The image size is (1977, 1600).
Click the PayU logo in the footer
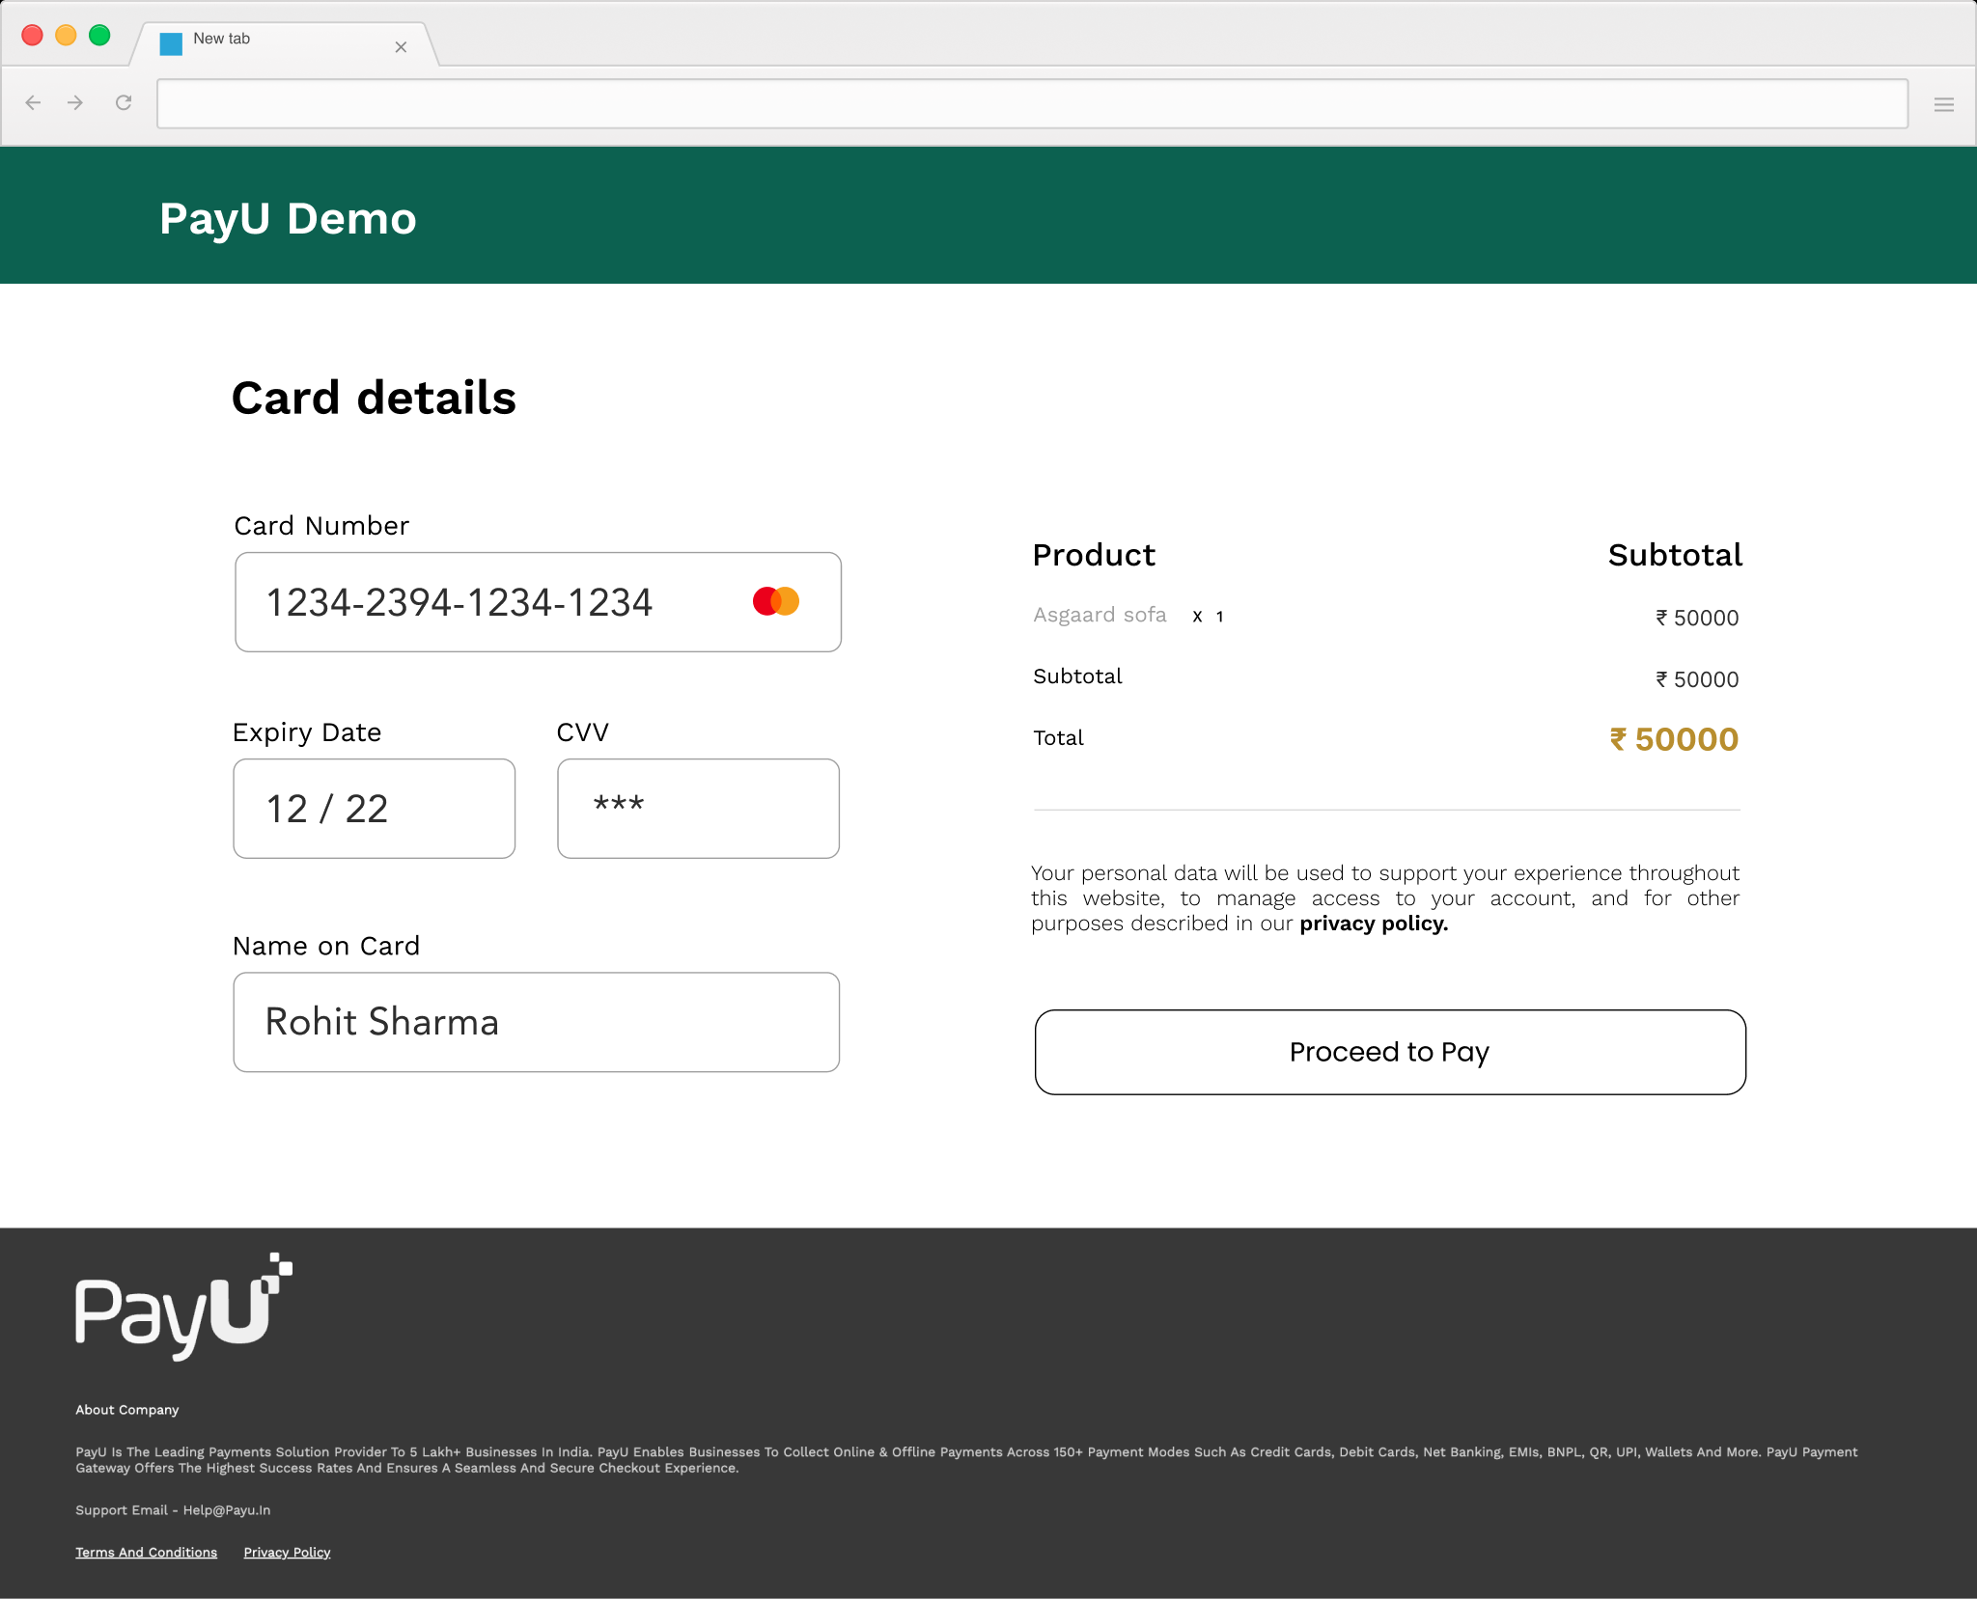183,1307
